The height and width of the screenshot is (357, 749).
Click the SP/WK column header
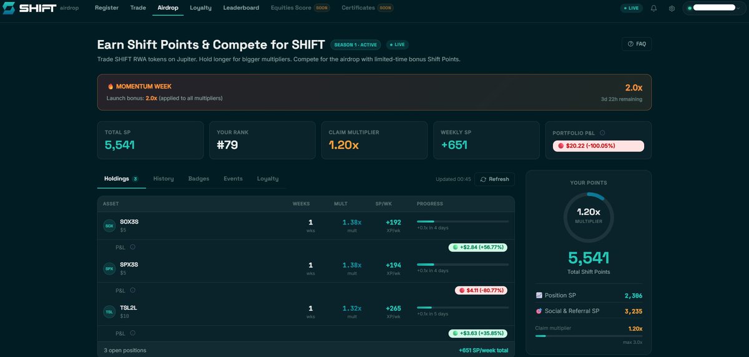384,204
